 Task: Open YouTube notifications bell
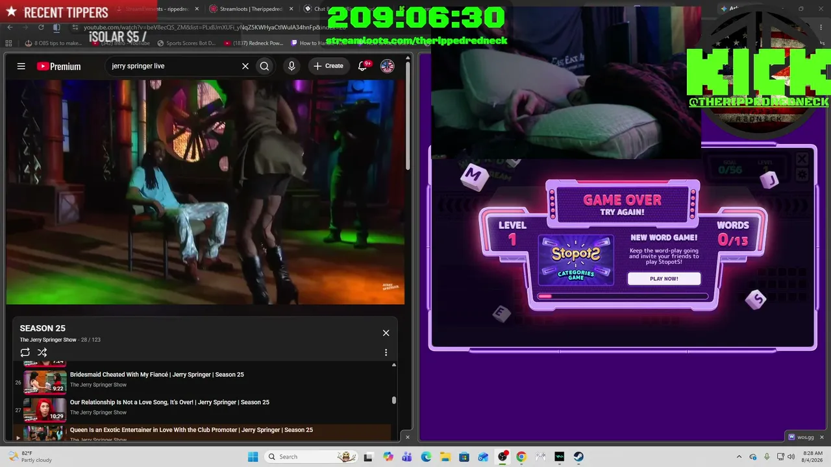point(363,66)
